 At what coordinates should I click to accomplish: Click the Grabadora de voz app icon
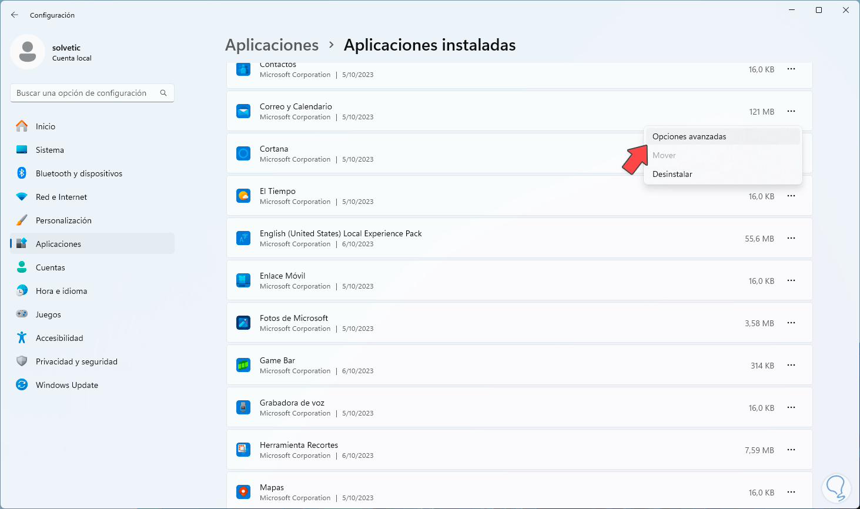click(x=243, y=407)
